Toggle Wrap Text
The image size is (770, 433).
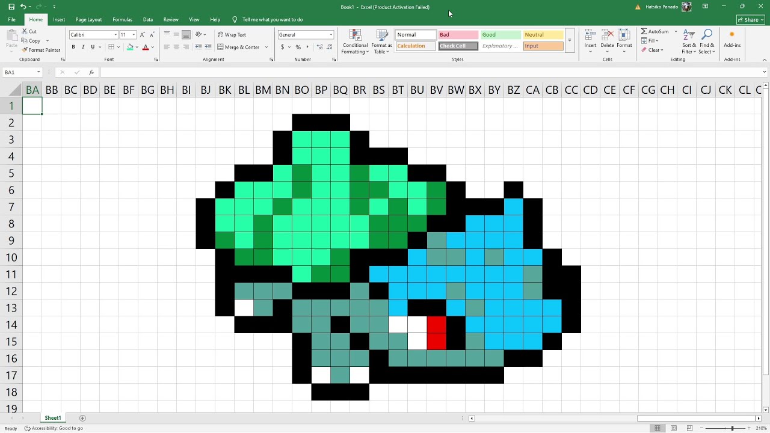coord(232,35)
